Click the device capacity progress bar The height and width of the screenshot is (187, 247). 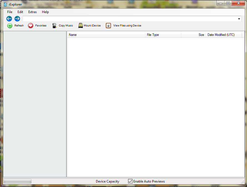18,181
